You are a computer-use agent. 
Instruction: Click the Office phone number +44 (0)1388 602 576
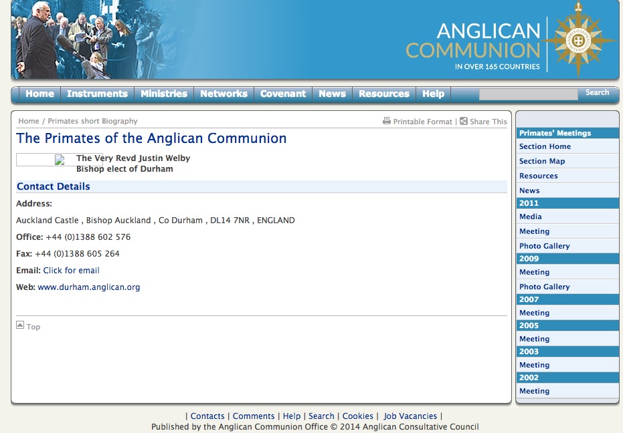tap(88, 237)
